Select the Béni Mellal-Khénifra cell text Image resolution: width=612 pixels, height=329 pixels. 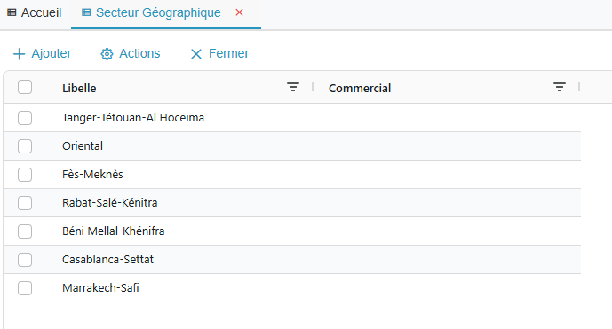pyautogui.click(x=113, y=231)
